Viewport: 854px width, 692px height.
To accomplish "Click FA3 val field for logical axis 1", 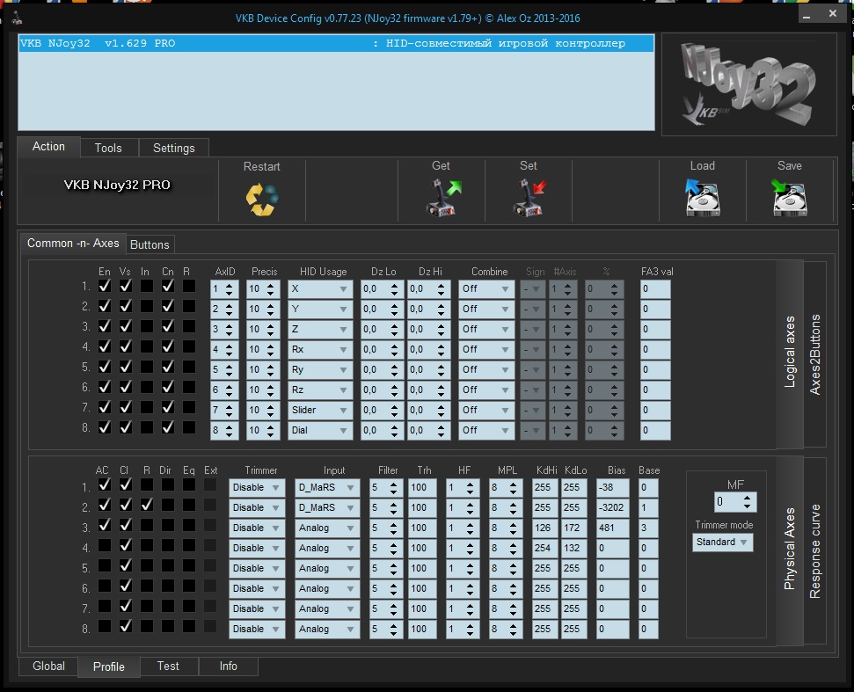I will pos(655,289).
